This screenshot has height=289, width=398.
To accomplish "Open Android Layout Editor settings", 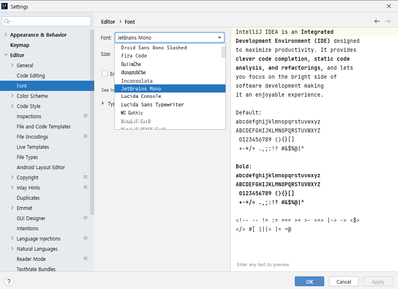I will [x=41, y=167].
